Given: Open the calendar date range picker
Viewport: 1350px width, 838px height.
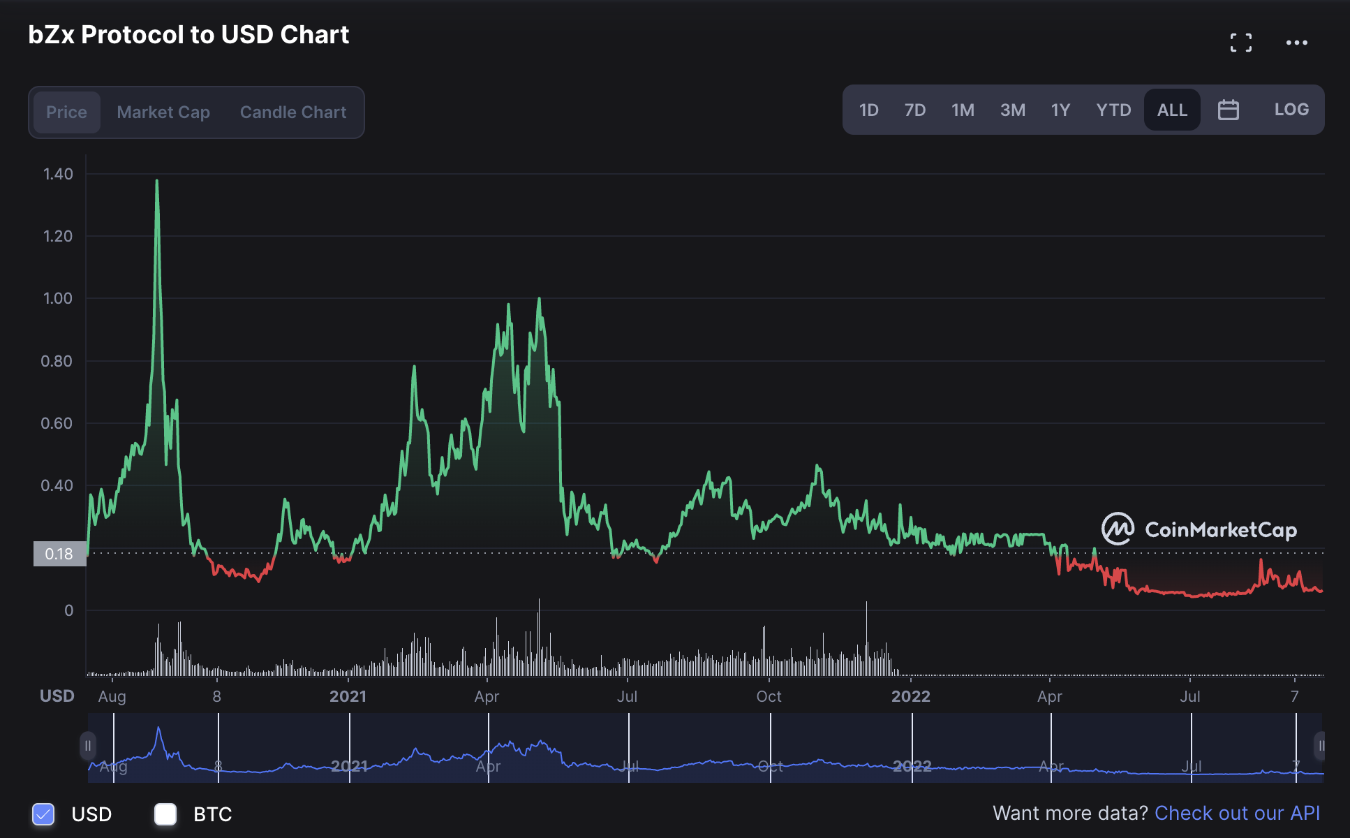Looking at the screenshot, I should [1228, 110].
